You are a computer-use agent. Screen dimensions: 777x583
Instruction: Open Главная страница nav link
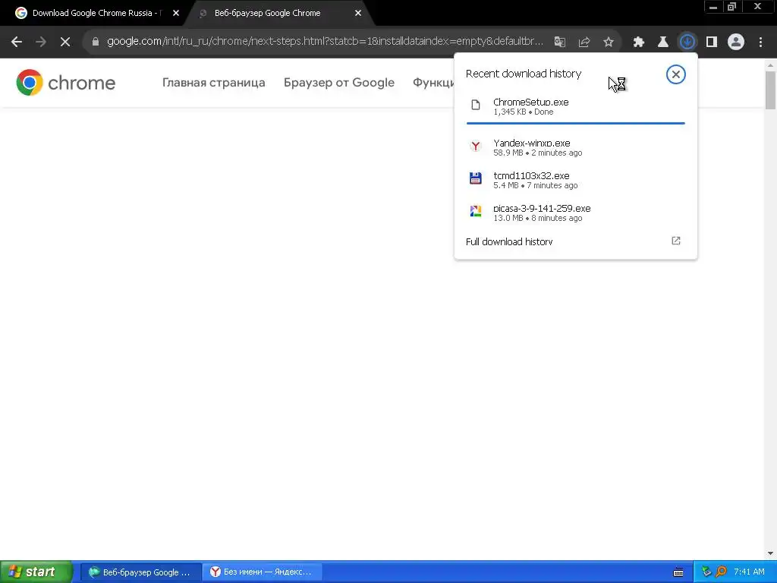[x=213, y=83]
